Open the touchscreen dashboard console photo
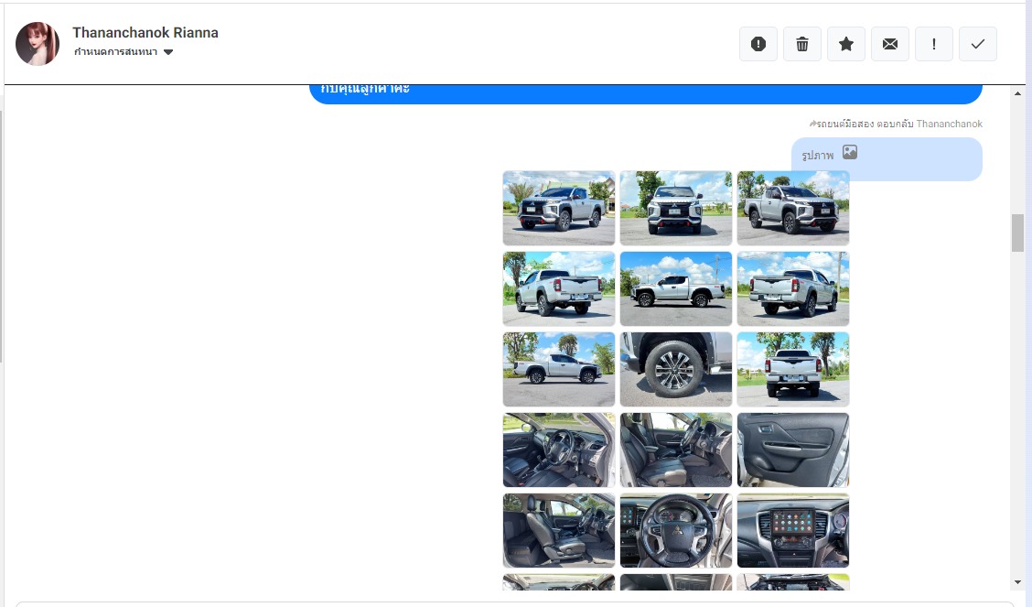This screenshot has width=1032, height=607. [793, 530]
